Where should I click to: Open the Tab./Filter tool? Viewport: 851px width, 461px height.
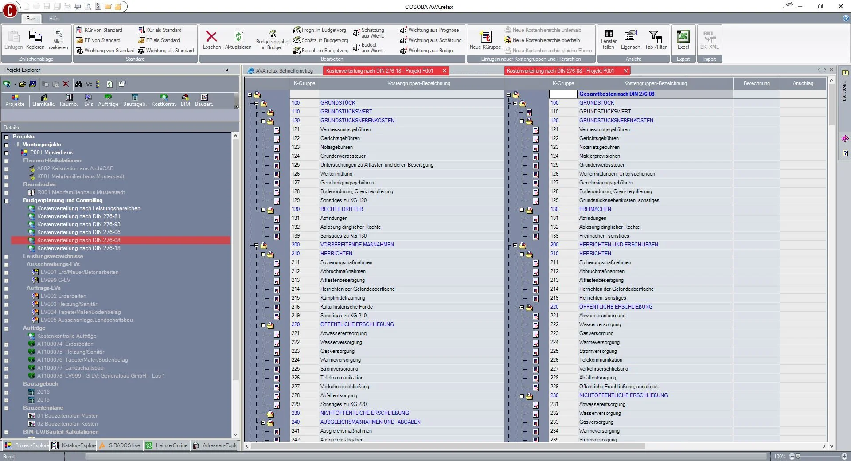655,37
